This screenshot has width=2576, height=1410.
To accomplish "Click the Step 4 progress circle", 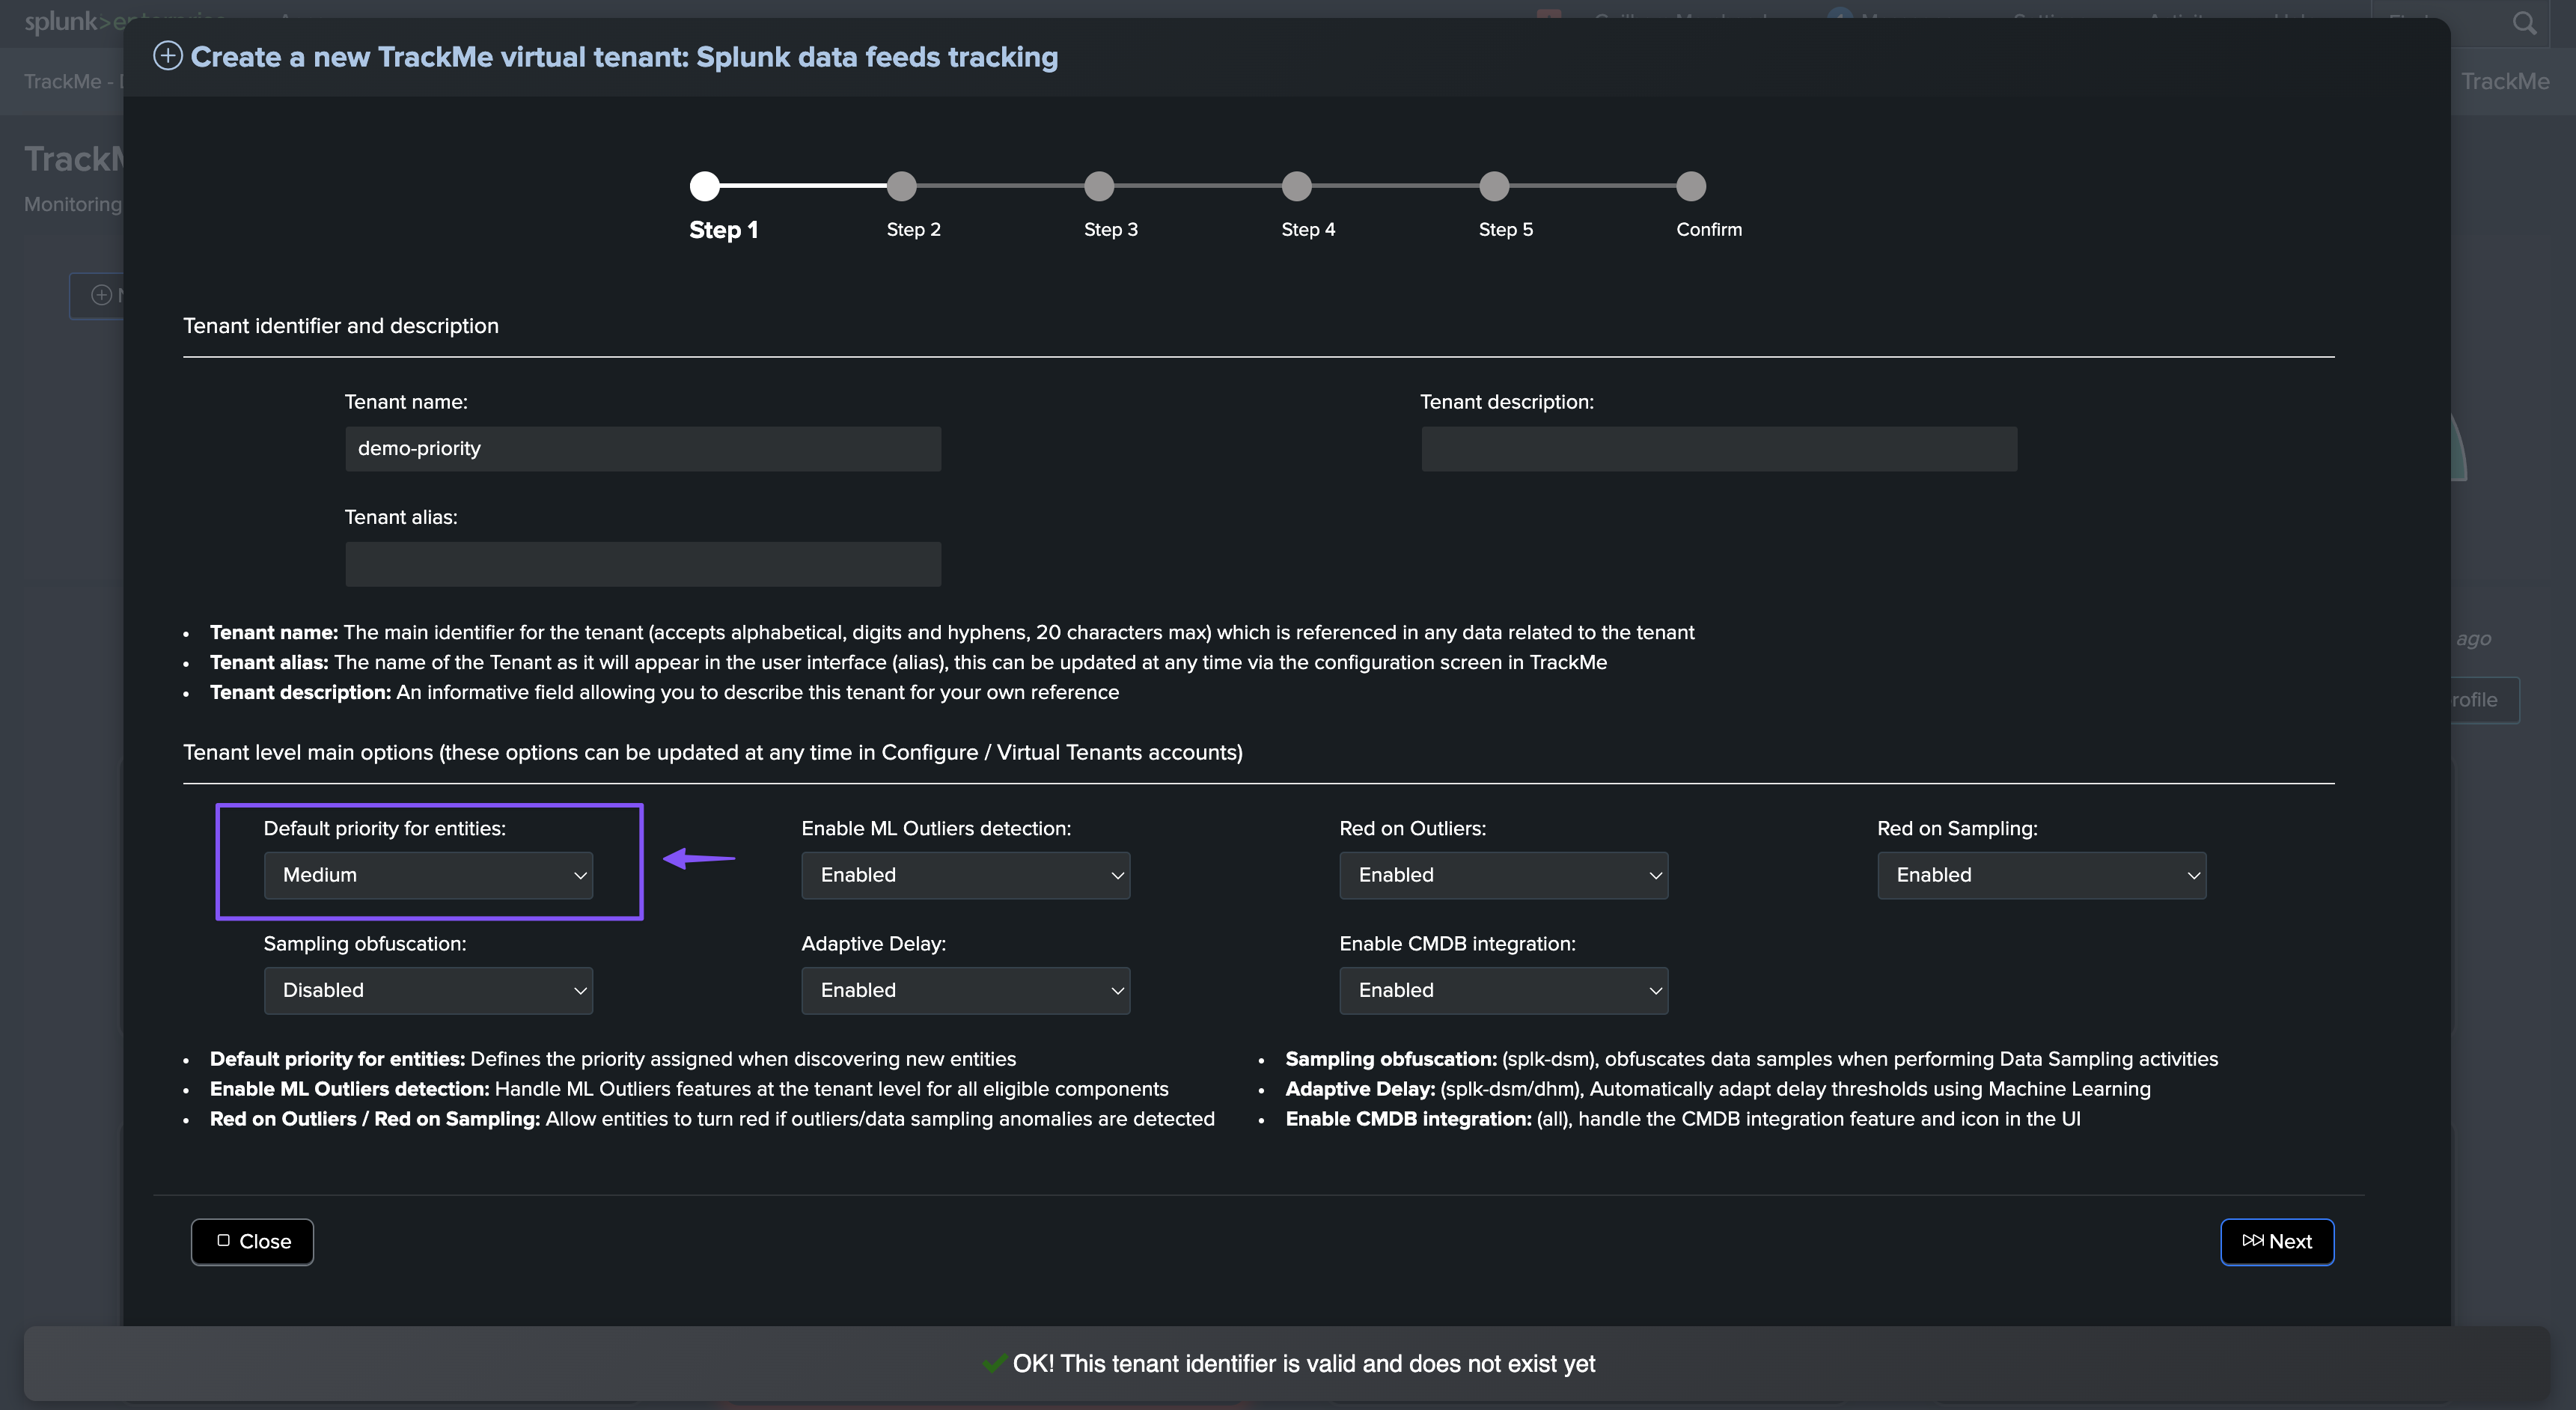I will click(1296, 186).
